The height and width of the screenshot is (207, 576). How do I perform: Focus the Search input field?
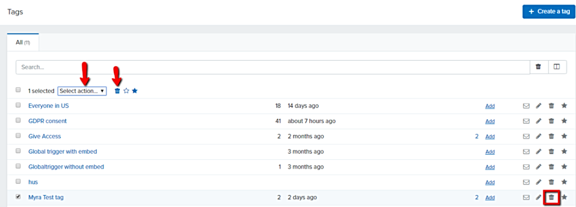pos(273,67)
